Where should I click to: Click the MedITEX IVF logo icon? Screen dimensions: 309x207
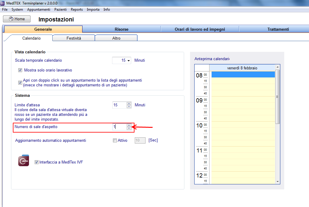click(x=24, y=161)
